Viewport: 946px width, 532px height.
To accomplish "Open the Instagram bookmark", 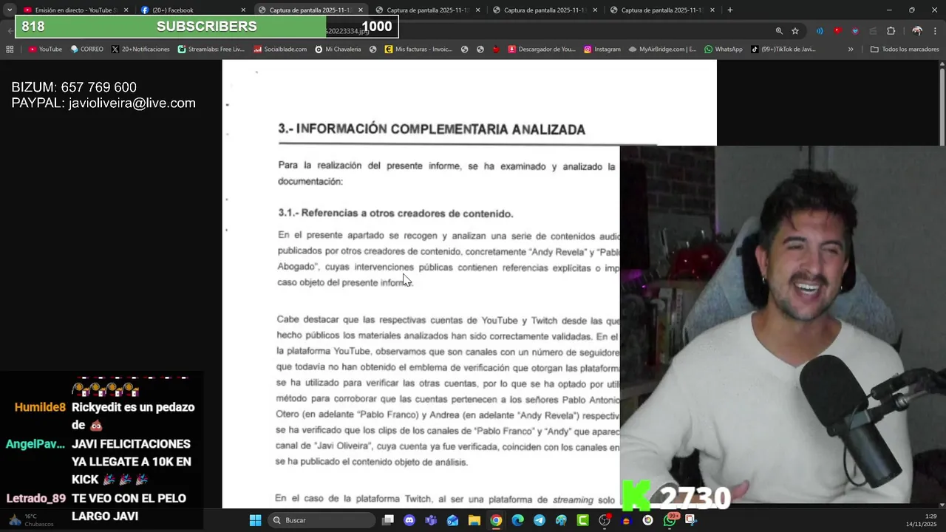I will (x=602, y=50).
